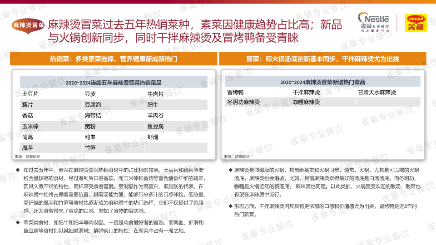Screen dimensions: 436x245
Task: Click the 麻辣烫冒菜 red badge
Action: (x=28, y=26)
